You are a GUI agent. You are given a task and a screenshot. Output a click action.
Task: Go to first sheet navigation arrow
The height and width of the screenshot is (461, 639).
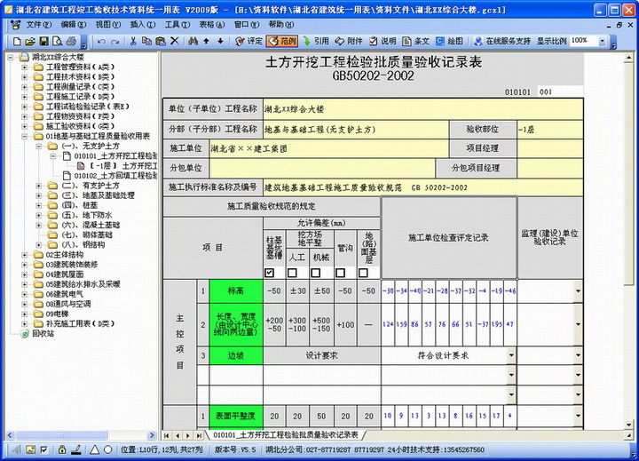[166, 436]
